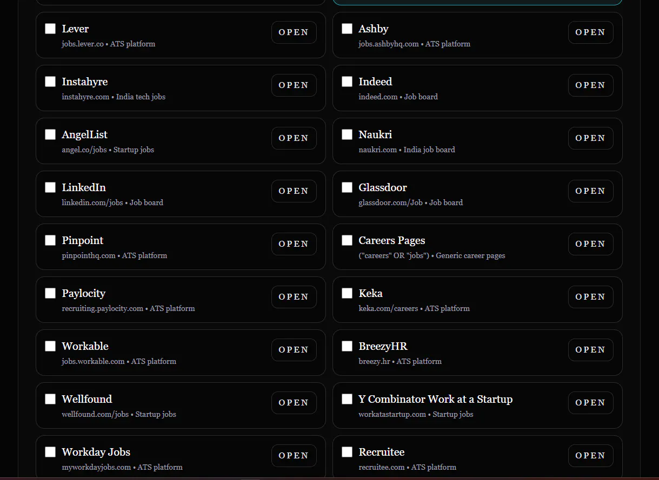Open the Workday Jobs search
This screenshot has width=659, height=480.
294,456
